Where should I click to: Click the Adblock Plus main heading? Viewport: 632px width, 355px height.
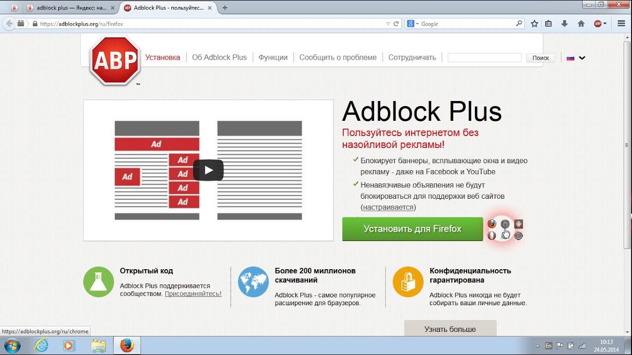[x=422, y=111]
